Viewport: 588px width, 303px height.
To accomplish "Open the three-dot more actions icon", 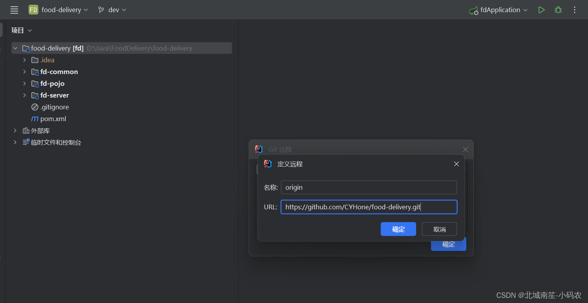I will click(574, 10).
